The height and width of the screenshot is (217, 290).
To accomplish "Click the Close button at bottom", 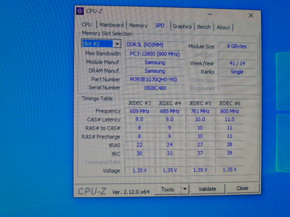I will pyautogui.click(x=242, y=188).
